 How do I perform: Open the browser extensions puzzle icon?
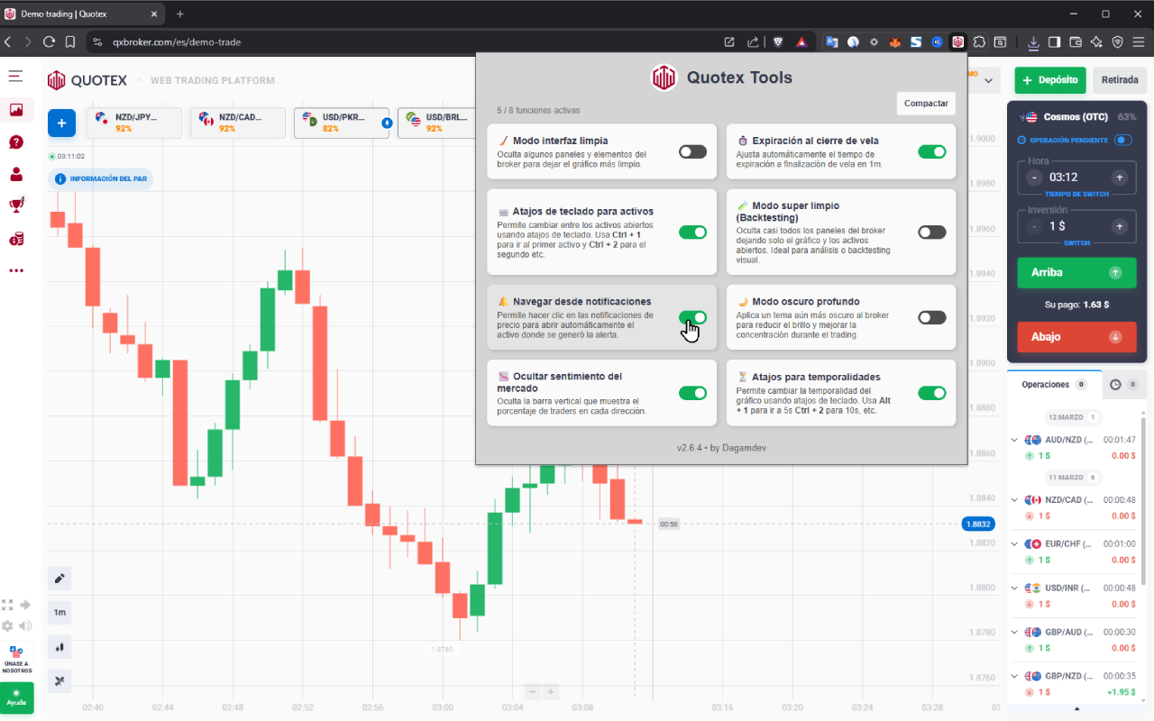coord(979,41)
